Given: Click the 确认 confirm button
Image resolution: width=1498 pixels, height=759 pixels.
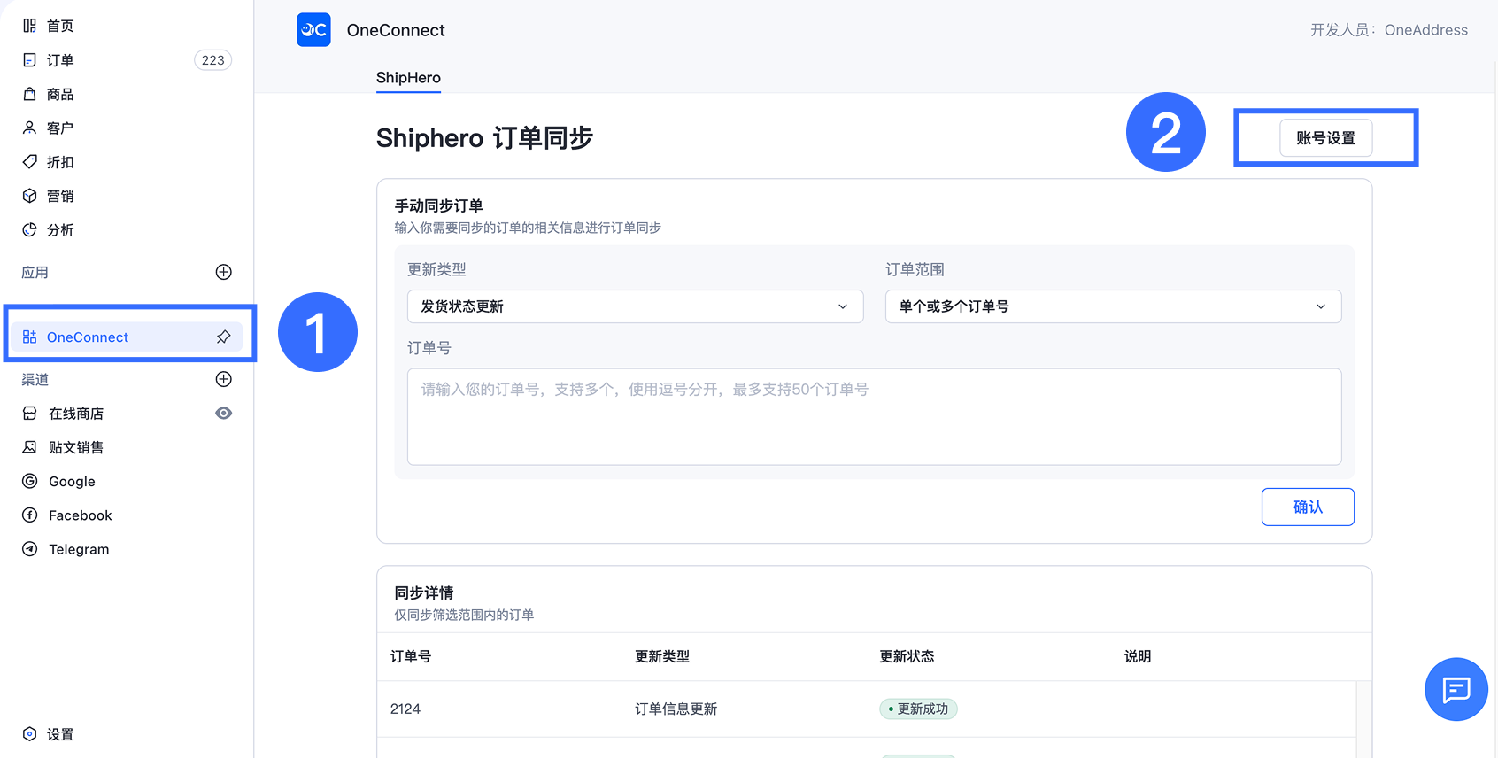Looking at the screenshot, I should pyautogui.click(x=1308, y=507).
